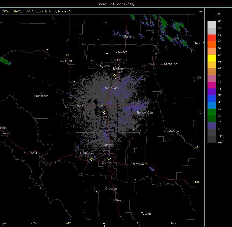Click the indigo 0–10 dBZ legend swatch
The width and height of the screenshot is (232, 227).
tap(212, 126)
